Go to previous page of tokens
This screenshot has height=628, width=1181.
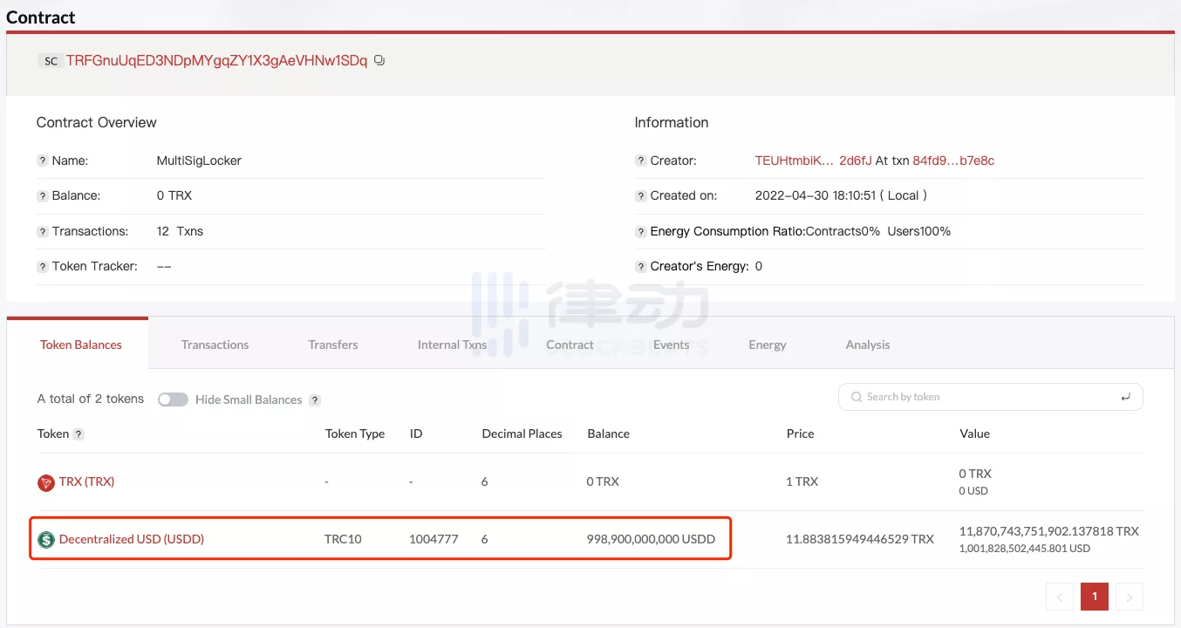tap(1060, 597)
